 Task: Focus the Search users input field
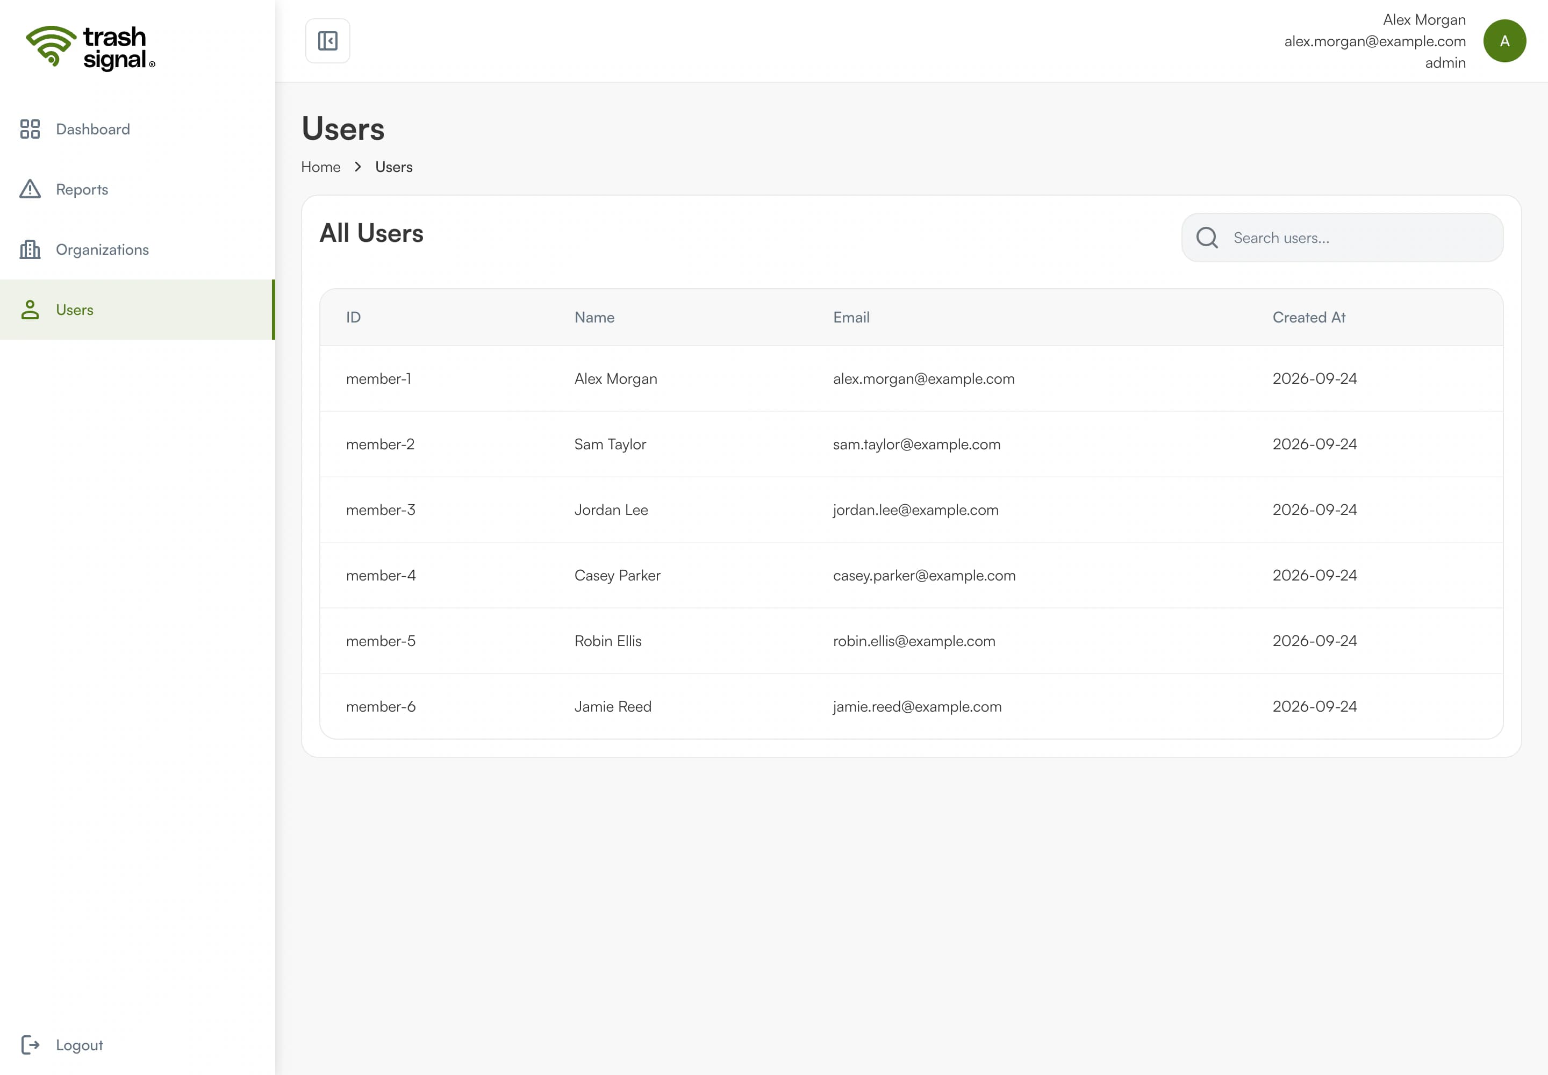click(1342, 238)
